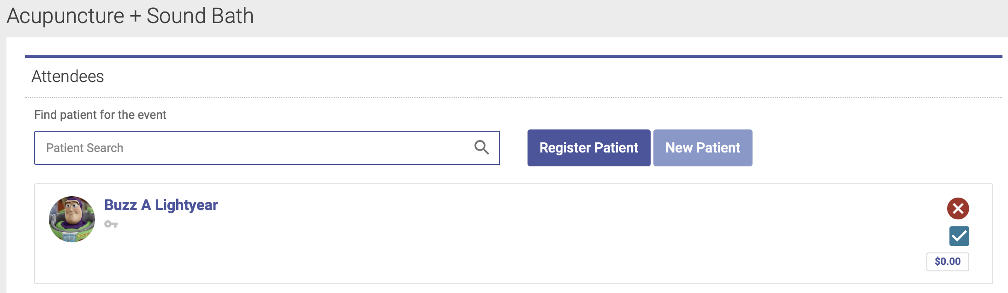Click the Acupuncture + Sound Bath title
1008x293 pixels.
[x=130, y=16]
